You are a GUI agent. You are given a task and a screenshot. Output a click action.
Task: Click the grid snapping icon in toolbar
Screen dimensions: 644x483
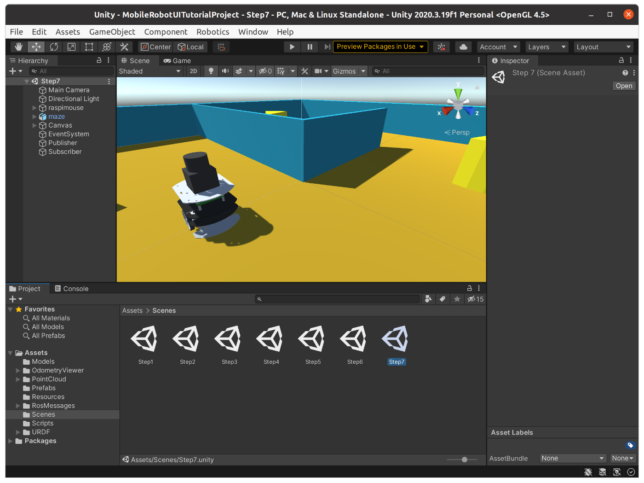[221, 47]
